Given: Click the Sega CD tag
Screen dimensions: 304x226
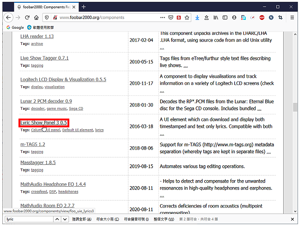Looking at the screenshot, I should pyautogui.click(x=76, y=109).
